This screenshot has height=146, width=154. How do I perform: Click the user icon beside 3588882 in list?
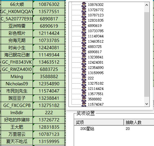84,99
